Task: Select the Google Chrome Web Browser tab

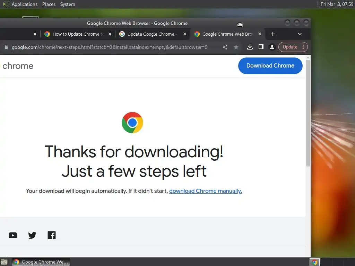Action: (x=227, y=34)
